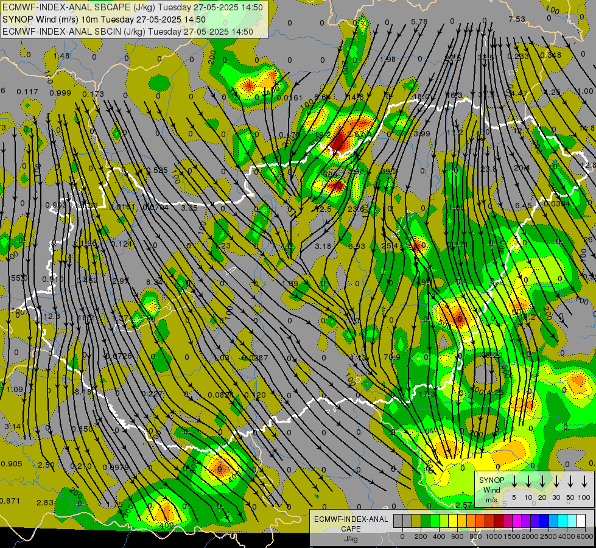Pick the pure yellow CAPE legend swatch
Viewport: 596px width, 548px height.
pyautogui.click(x=453, y=521)
